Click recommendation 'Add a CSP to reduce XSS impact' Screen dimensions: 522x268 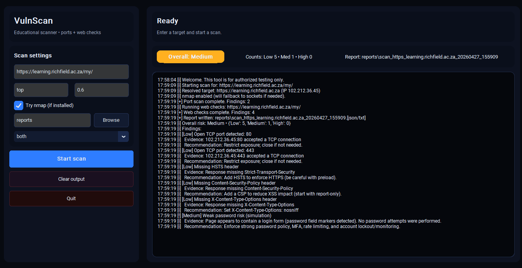click(250, 194)
